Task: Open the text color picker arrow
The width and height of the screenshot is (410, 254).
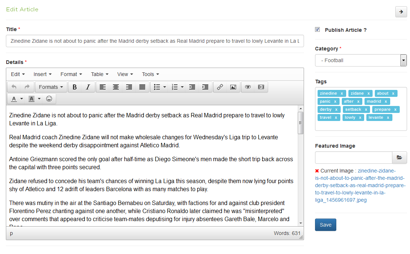Action: tap(22, 99)
